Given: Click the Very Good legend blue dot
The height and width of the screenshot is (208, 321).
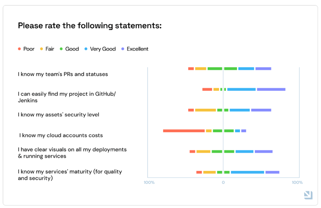Looking at the screenshot, I should tap(86, 49).
